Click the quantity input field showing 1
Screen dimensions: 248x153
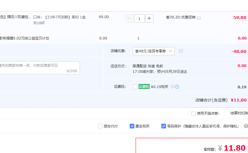click(139, 18)
